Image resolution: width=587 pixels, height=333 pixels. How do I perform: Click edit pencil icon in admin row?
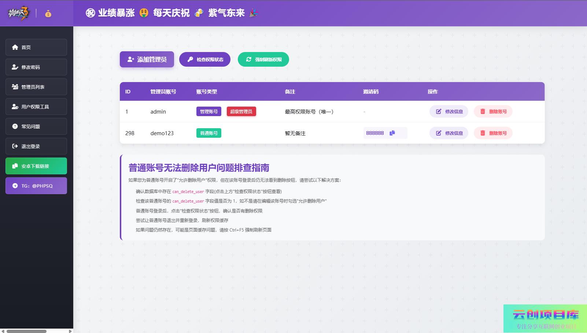coord(439,111)
